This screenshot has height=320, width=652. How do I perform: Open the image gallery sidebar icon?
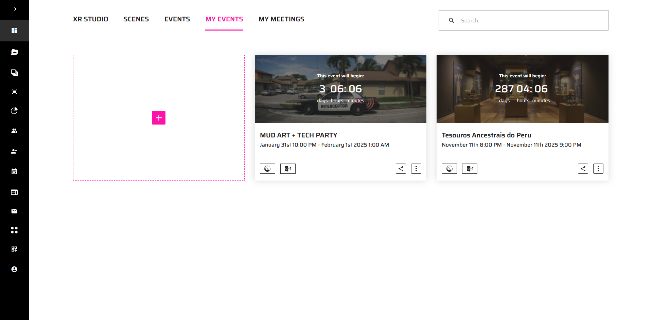(14, 52)
